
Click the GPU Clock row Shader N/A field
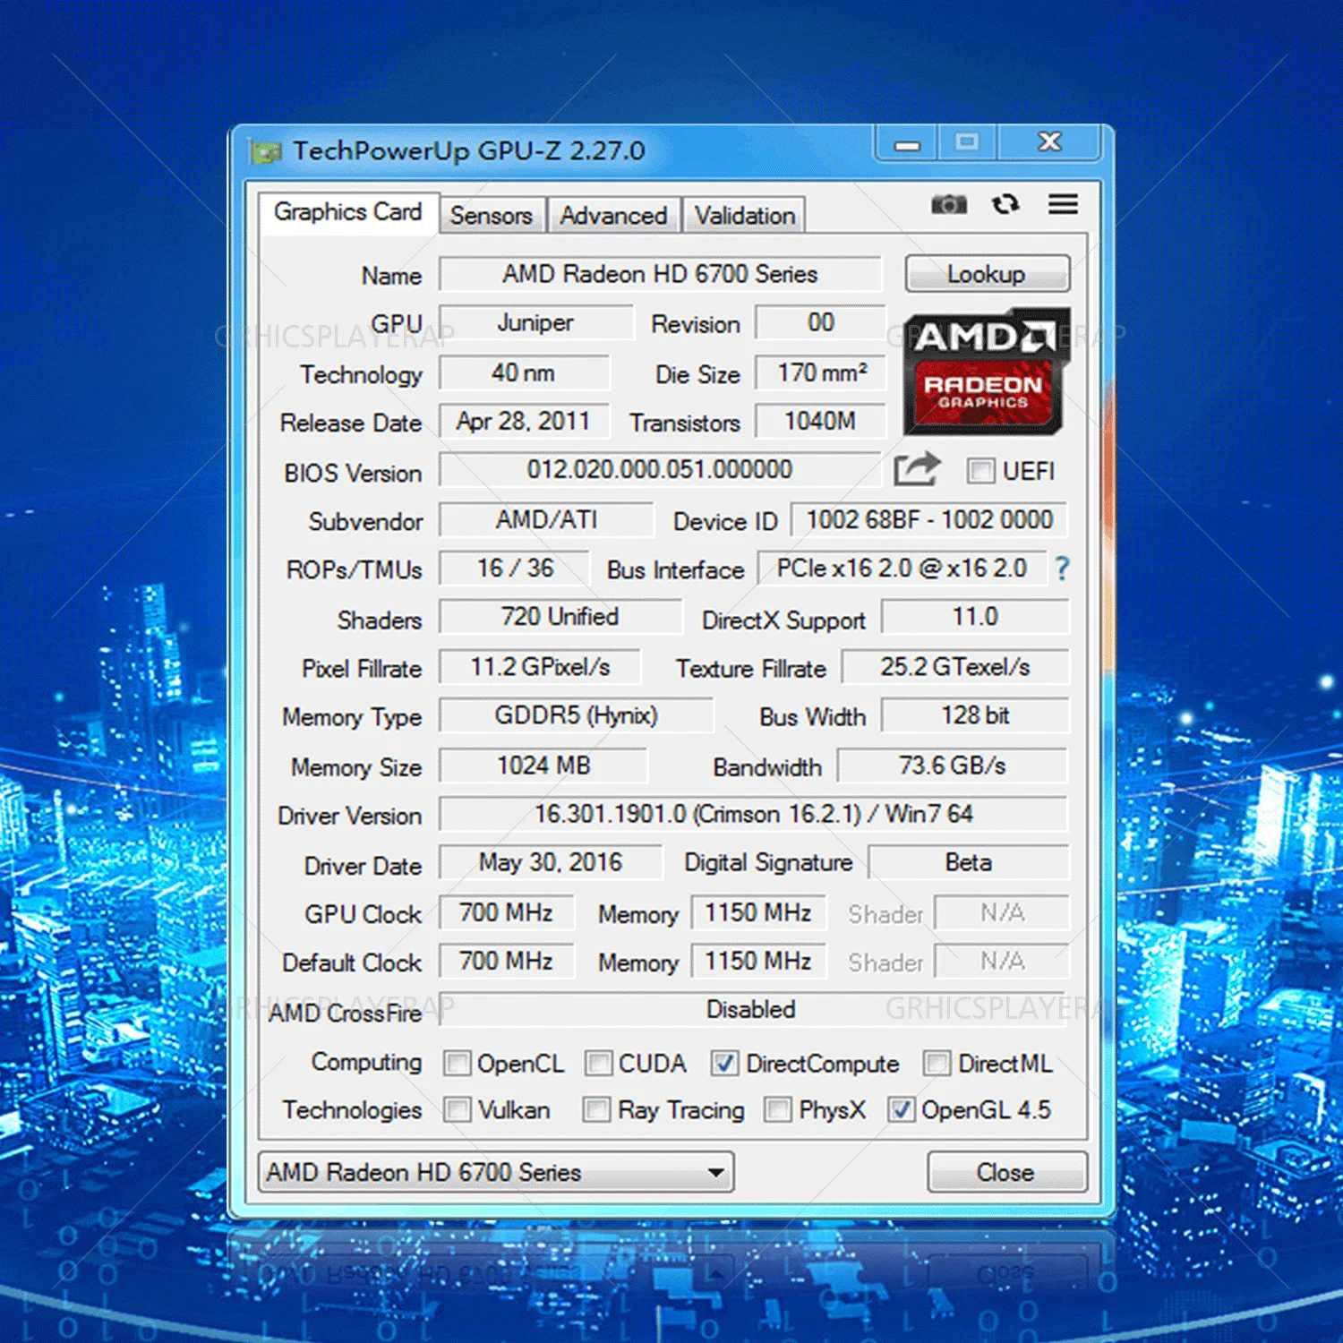click(1002, 911)
